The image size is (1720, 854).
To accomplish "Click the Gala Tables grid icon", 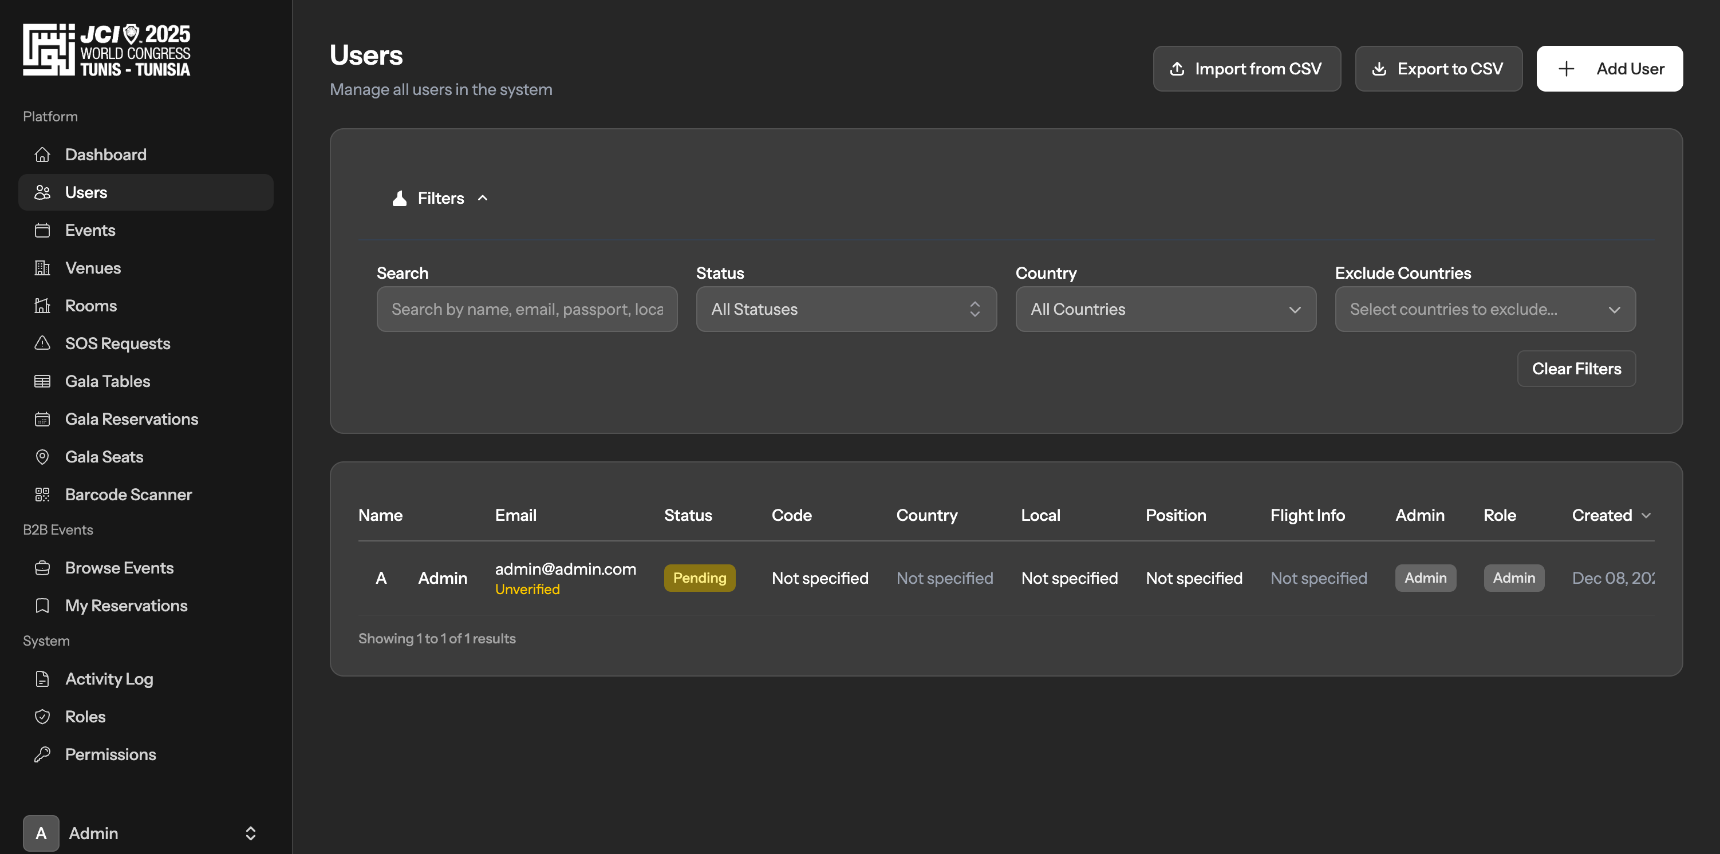I will [x=42, y=381].
